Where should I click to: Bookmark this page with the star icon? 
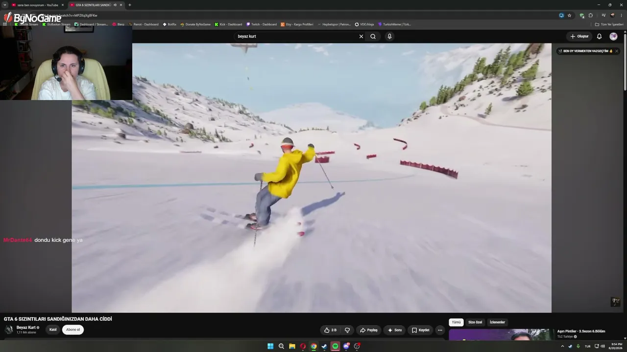tap(569, 15)
